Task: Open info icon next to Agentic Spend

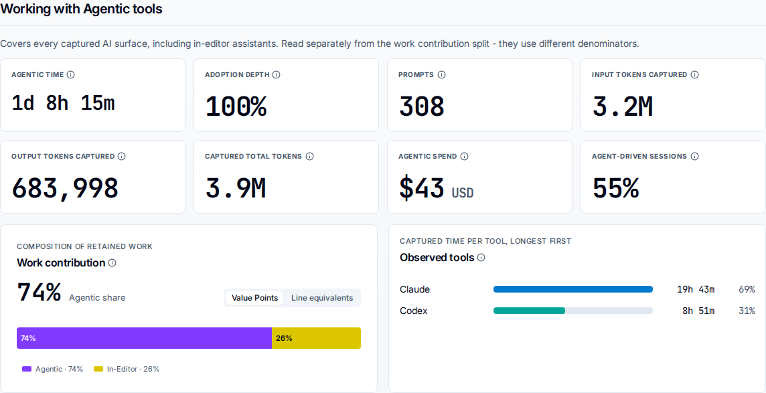Action: tap(465, 156)
